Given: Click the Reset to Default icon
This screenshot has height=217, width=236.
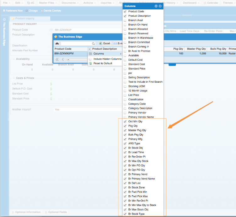Looking at the screenshot, I should pyautogui.click(x=90, y=64).
